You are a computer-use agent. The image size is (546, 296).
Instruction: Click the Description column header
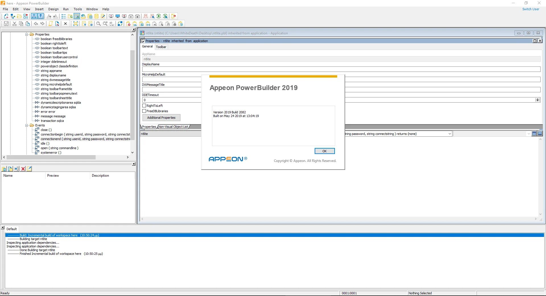tap(112, 176)
